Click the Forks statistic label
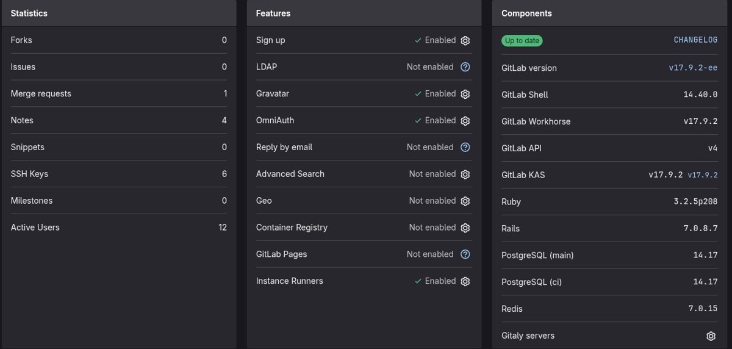 click(x=21, y=40)
